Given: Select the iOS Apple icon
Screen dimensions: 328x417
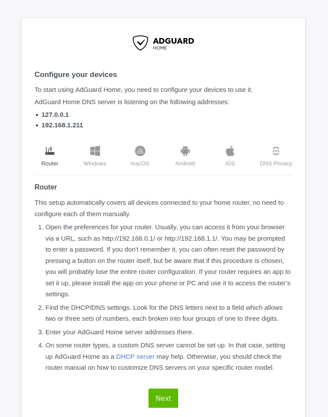Looking at the screenshot, I should pyautogui.click(x=230, y=151).
